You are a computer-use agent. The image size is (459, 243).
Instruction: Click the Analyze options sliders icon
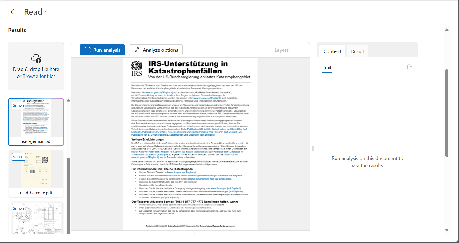coord(137,50)
